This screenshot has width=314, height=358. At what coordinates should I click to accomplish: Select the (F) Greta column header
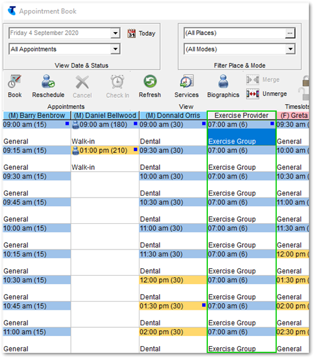[293, 115]
